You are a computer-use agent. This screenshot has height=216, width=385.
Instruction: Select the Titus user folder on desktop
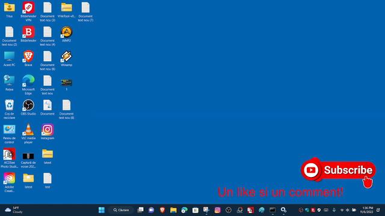tap(10, 10)
